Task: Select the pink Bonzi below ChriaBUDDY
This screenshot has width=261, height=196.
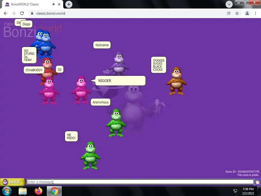Action: [x=49, y=91]
